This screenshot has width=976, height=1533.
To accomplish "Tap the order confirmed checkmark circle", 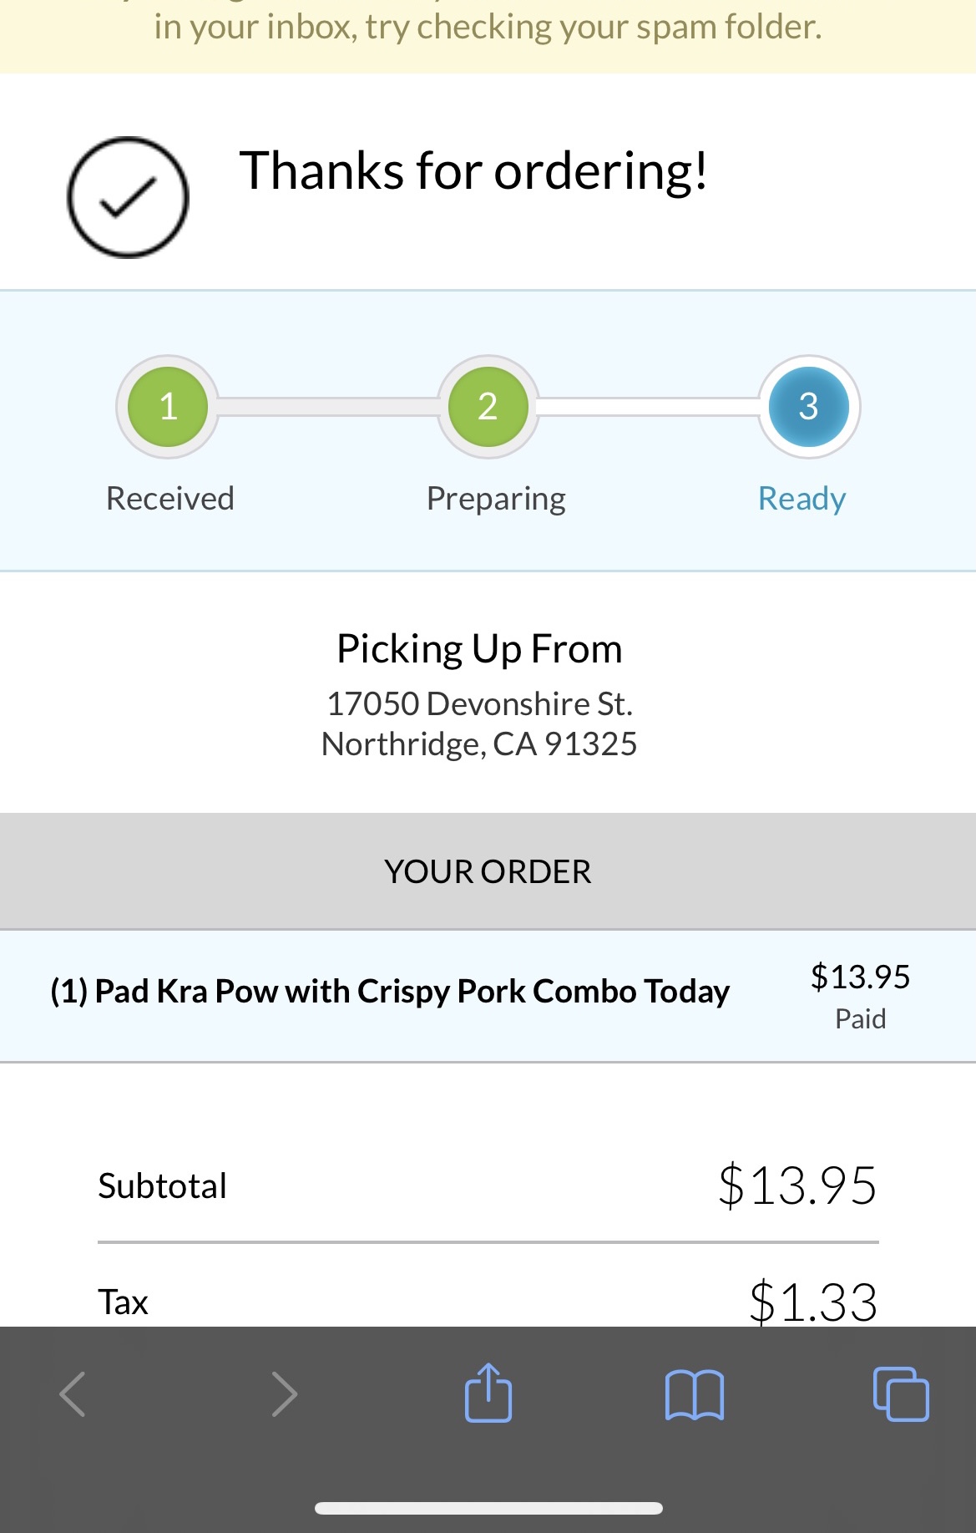I will pos(128,197).
